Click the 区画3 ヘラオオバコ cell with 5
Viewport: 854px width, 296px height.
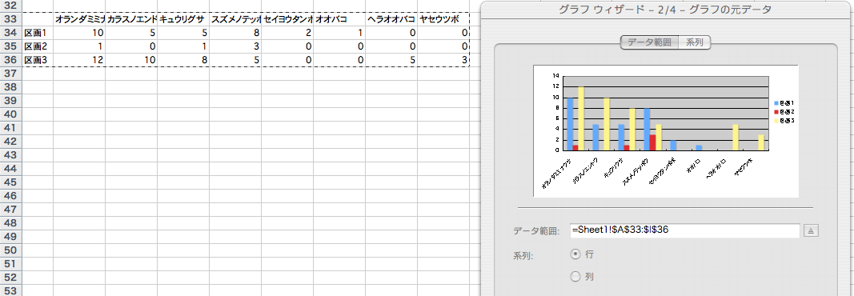tap(391, 60)
